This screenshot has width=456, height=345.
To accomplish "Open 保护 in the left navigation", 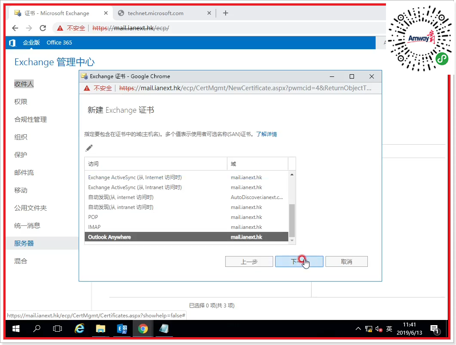I will [x=21, y=155].
